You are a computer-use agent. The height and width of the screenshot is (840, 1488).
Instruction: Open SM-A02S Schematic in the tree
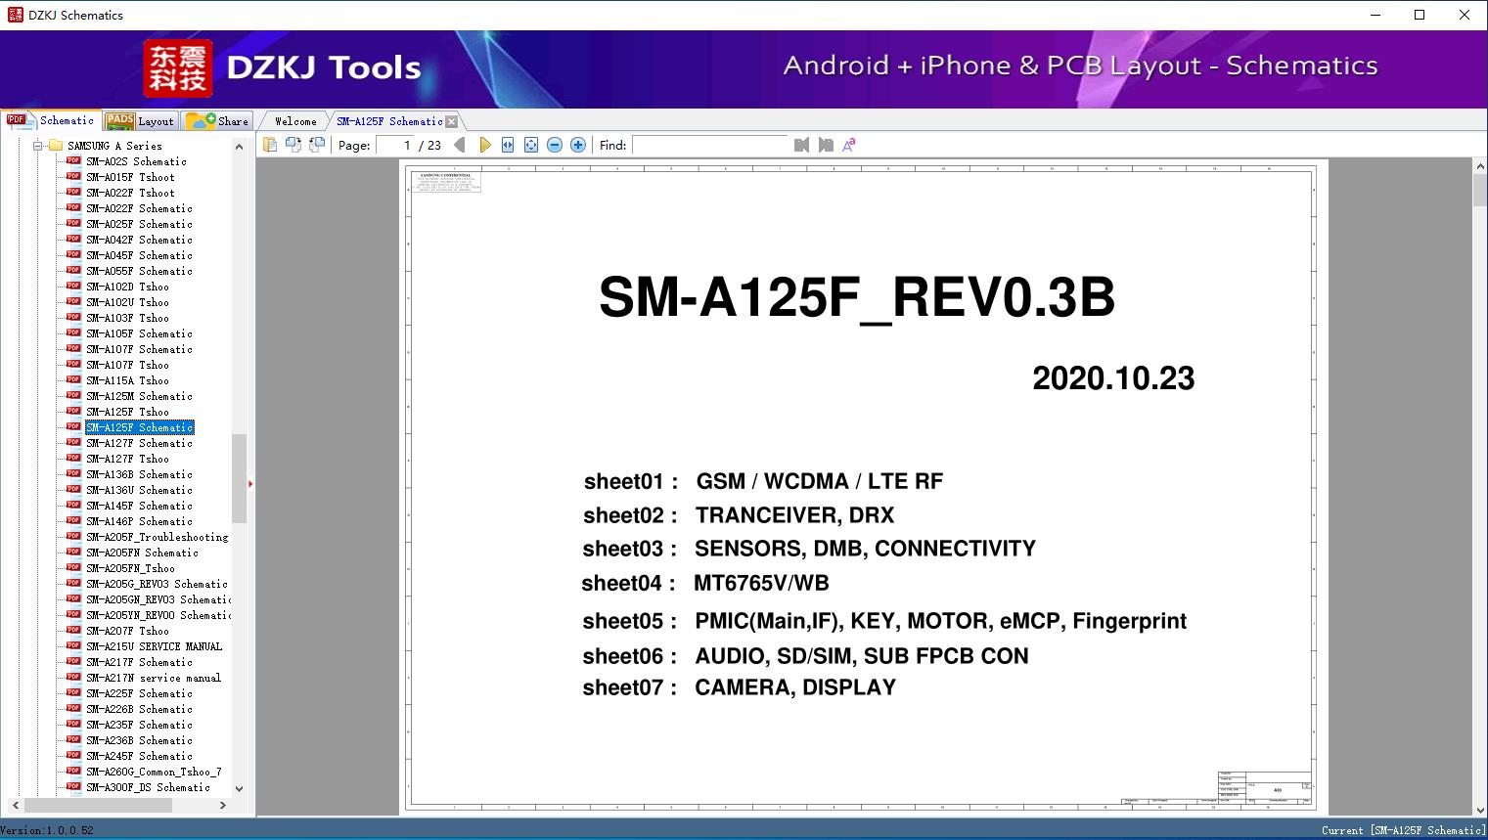(x=136, y=161)
